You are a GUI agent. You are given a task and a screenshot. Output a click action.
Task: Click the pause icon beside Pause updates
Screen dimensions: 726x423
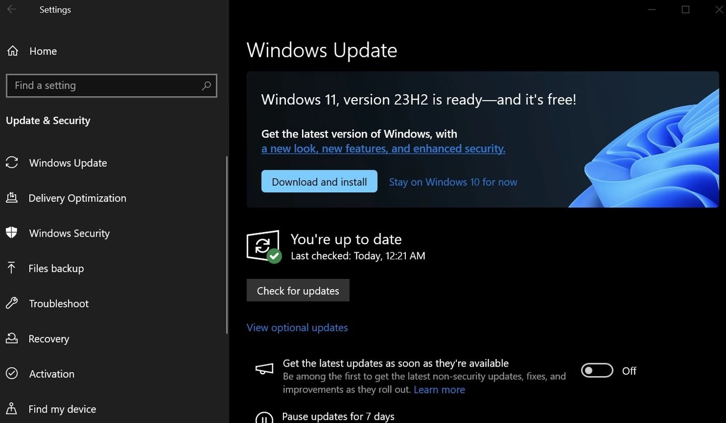point(264,418)
